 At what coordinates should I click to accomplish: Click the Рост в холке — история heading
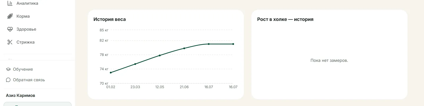285,19
